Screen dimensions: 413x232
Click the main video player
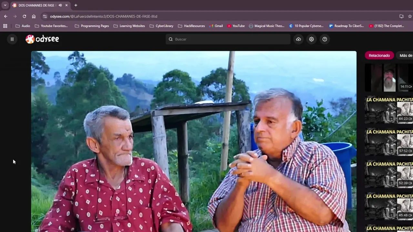(194, 141)
